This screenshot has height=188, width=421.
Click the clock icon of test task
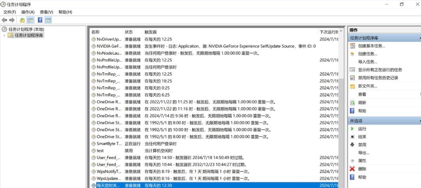coord(93,151)
